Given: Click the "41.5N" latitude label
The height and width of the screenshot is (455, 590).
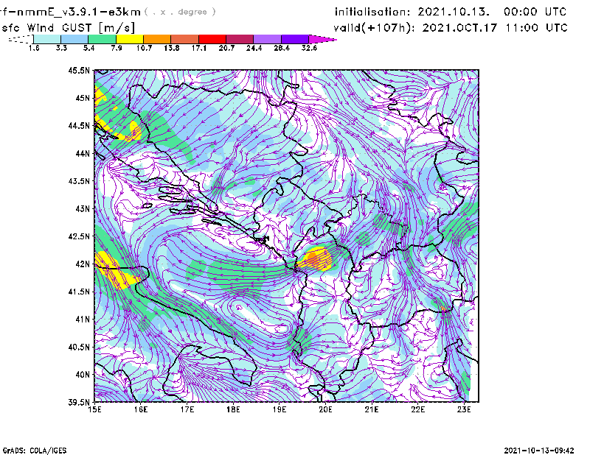Looking at the screenshot, I should pyautogui.click(x=80, y=292).
